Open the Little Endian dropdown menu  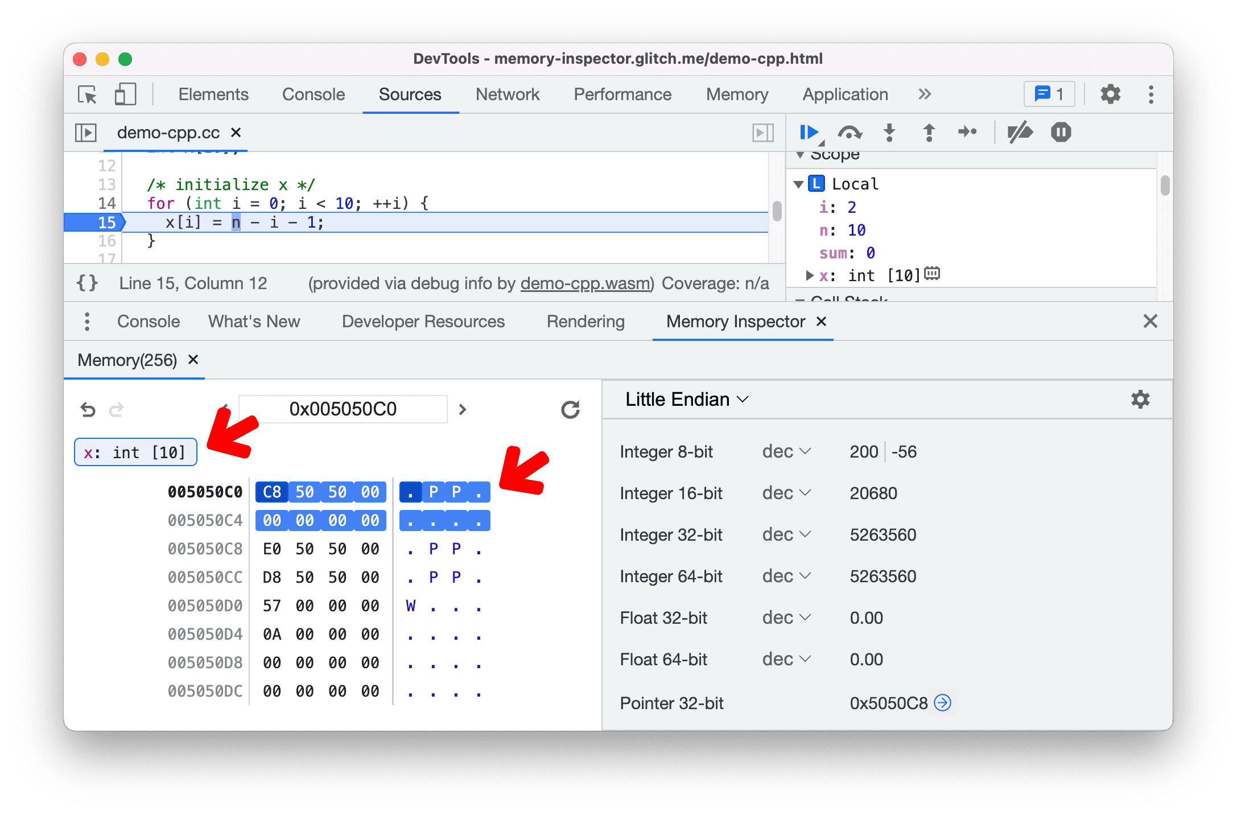point(687,400)
